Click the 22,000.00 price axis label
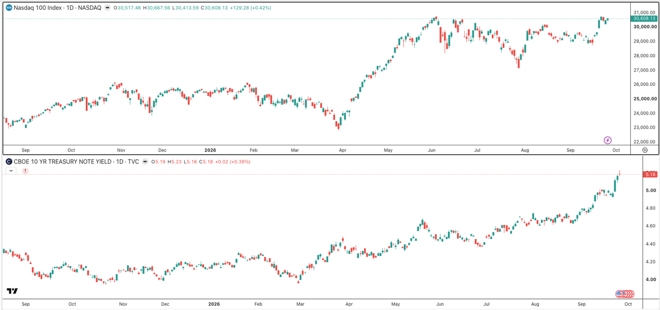This screenshot has width=660, height=310. 645,142
